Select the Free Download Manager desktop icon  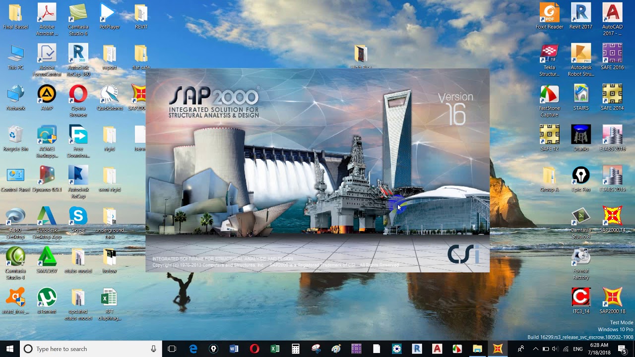(x=78, y=141)
